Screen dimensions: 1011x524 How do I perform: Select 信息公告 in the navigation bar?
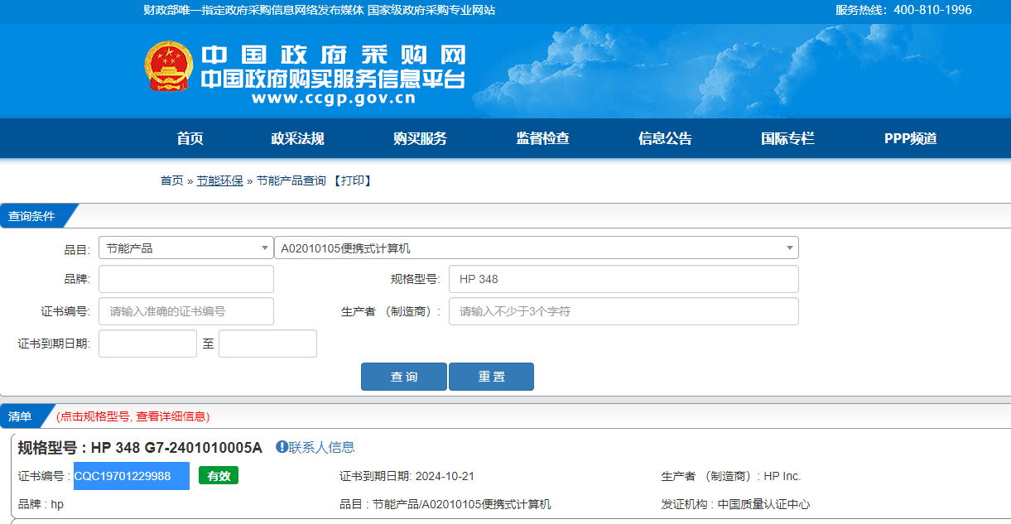(x=665, y=139)
